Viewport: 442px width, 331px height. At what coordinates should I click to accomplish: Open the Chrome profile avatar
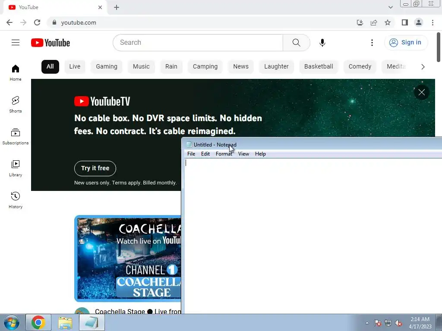click(419, 22)
